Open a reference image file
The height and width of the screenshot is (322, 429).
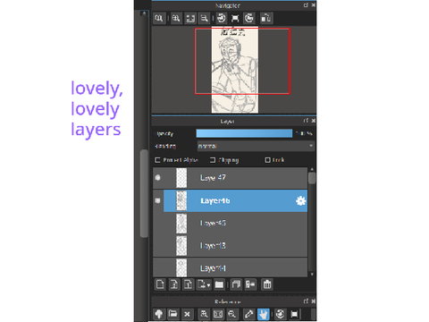[173, 314]
